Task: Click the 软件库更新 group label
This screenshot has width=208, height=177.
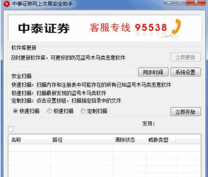Action: click(24, 48)
